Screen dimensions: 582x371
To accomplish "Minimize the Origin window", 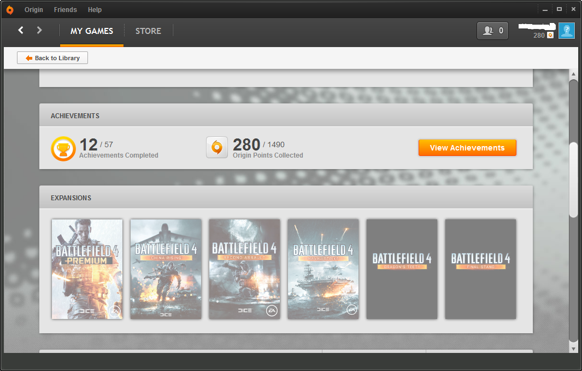I will pos(545,10).
